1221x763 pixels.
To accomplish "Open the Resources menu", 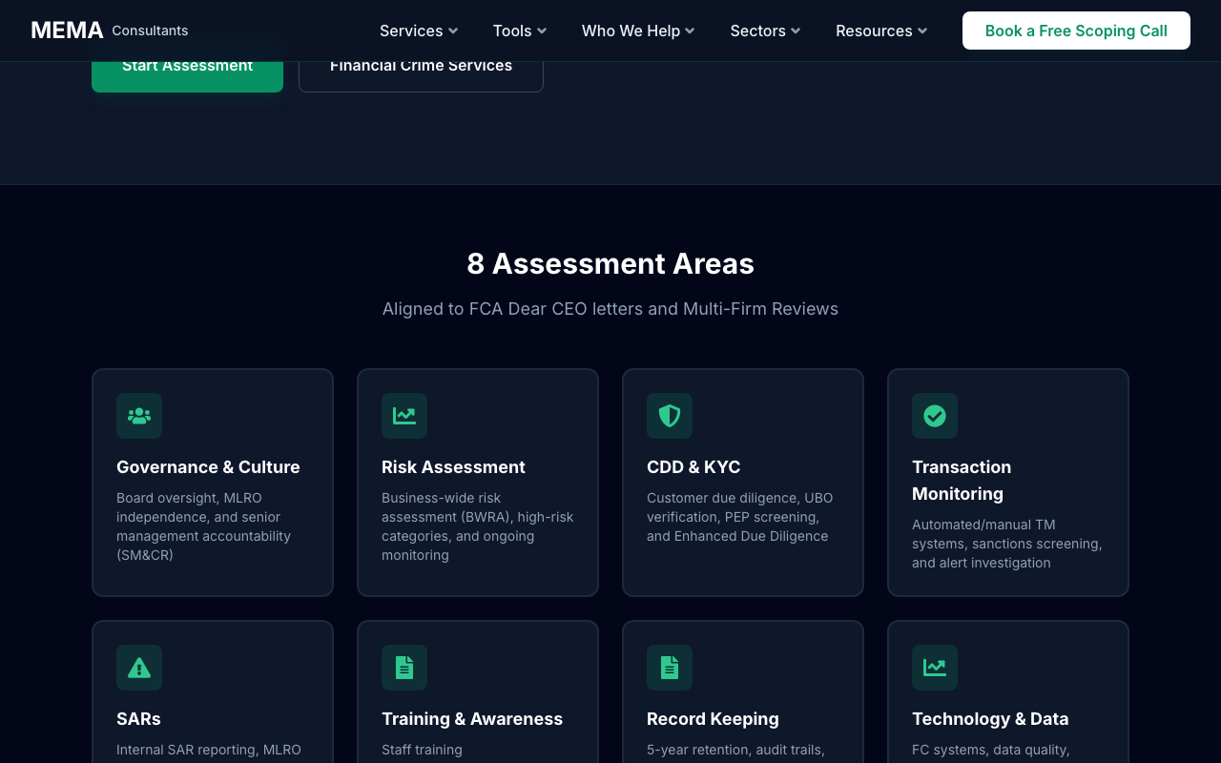I will click(x=881, y=31).
